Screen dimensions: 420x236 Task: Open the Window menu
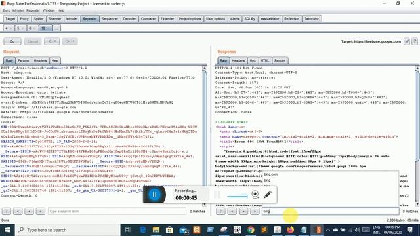tap(49, 10)
